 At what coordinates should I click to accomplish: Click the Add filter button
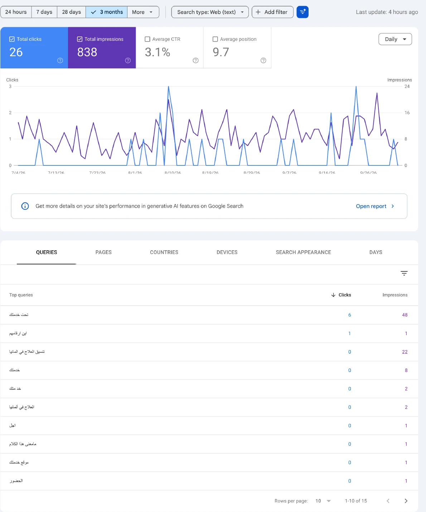click(272, 12)
